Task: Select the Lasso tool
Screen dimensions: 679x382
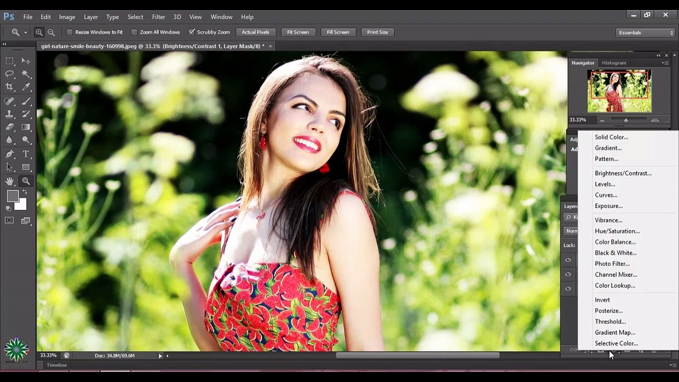Action: tap(10, 74)
